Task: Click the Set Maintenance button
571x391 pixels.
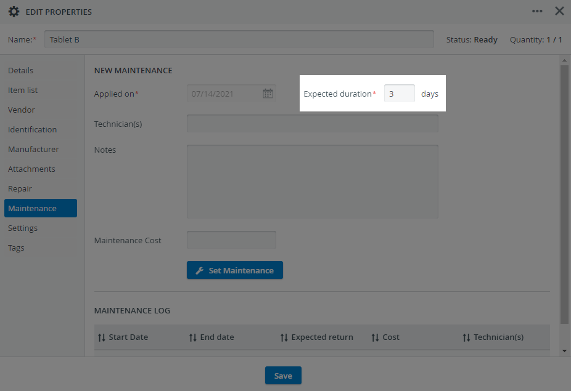Action: [235, 270]
